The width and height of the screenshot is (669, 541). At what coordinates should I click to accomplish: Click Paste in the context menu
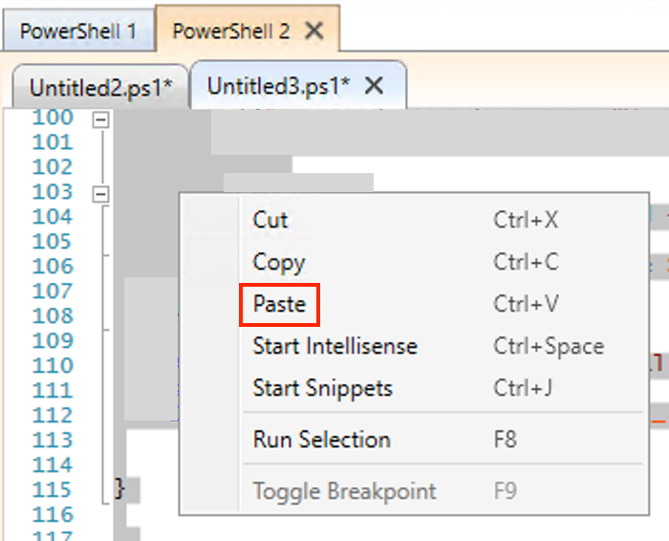tap(279, 304)
